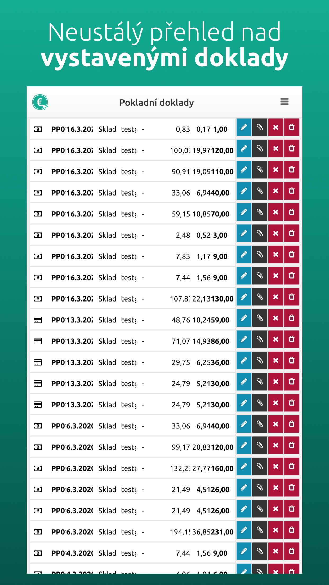The width and height of the screenshot is (329, 585).
Task: Edit the card payment receipt of 36,00
Action: coord(244,361)
